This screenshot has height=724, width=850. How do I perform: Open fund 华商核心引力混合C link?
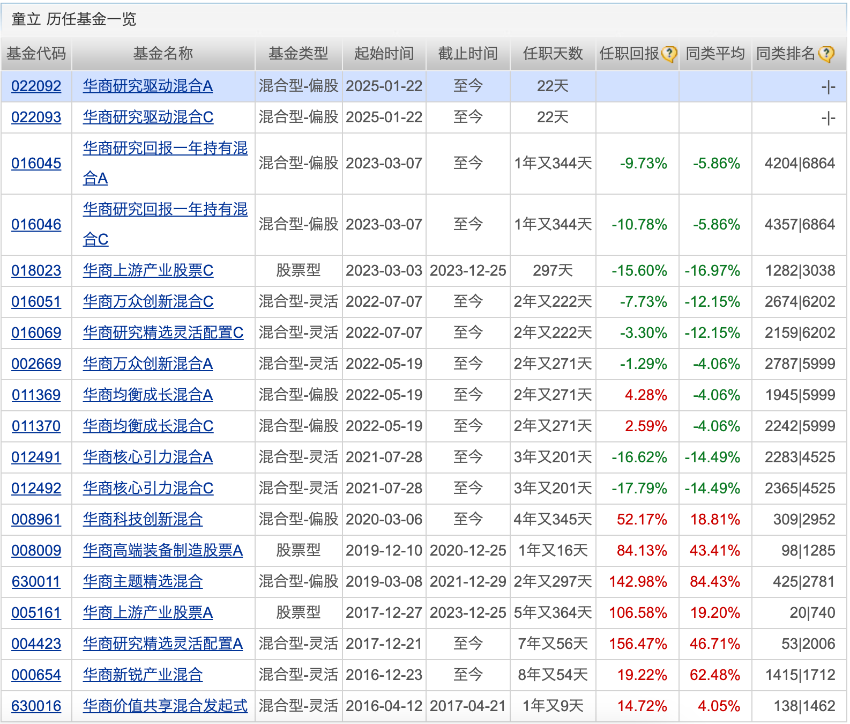(148, 488)
